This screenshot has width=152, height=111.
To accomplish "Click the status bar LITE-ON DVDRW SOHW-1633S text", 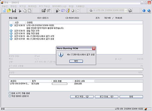I will 129,109.
